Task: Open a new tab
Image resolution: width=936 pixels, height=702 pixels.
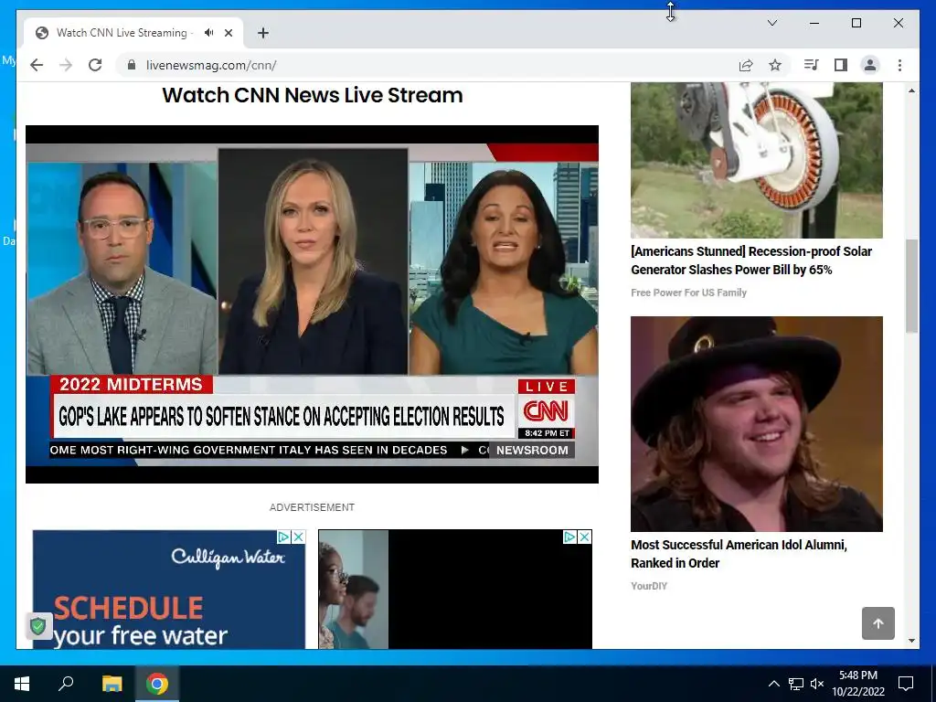Action: click(263, 33)
